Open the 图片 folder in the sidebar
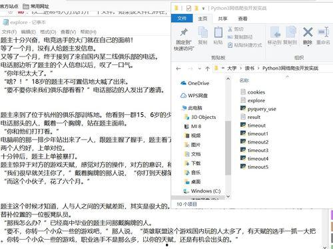 192,145
